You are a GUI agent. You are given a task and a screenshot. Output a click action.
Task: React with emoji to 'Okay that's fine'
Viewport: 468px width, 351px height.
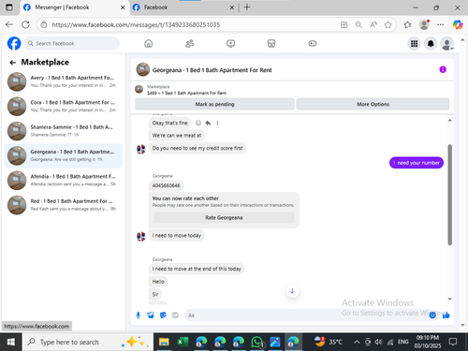198,123
